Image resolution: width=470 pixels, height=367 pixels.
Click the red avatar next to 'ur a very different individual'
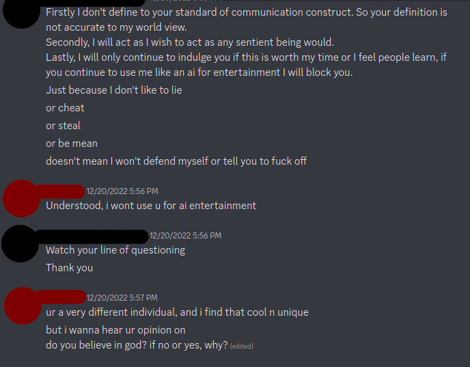click(x=20, y=305)
